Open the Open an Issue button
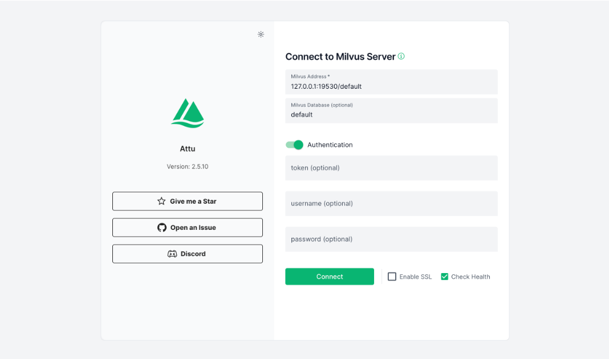Image resolution: width=609 pixels, height=359 pixels. (x=188, y=228)
